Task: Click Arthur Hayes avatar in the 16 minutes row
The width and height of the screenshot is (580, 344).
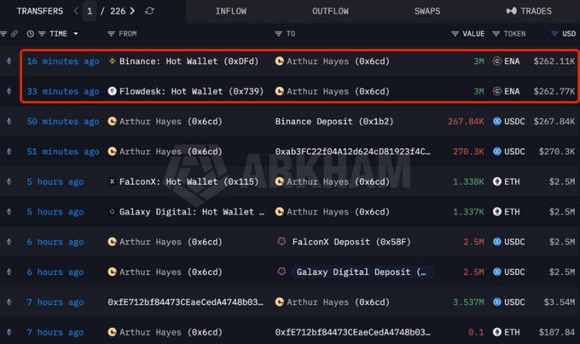Action: (279, 61)
